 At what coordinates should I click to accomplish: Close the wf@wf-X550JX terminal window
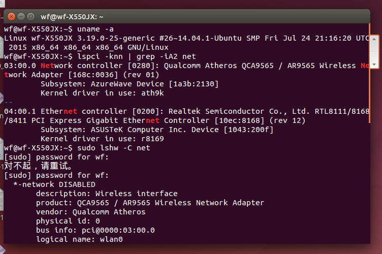click(11, 17)
